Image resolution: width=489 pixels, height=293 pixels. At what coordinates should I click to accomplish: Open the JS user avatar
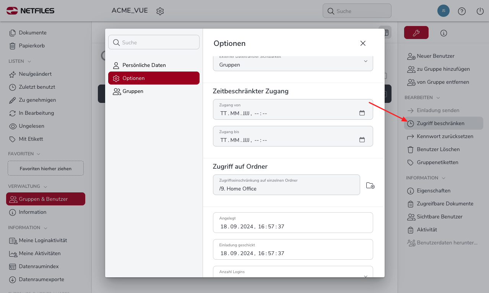(x=443, y=11)
